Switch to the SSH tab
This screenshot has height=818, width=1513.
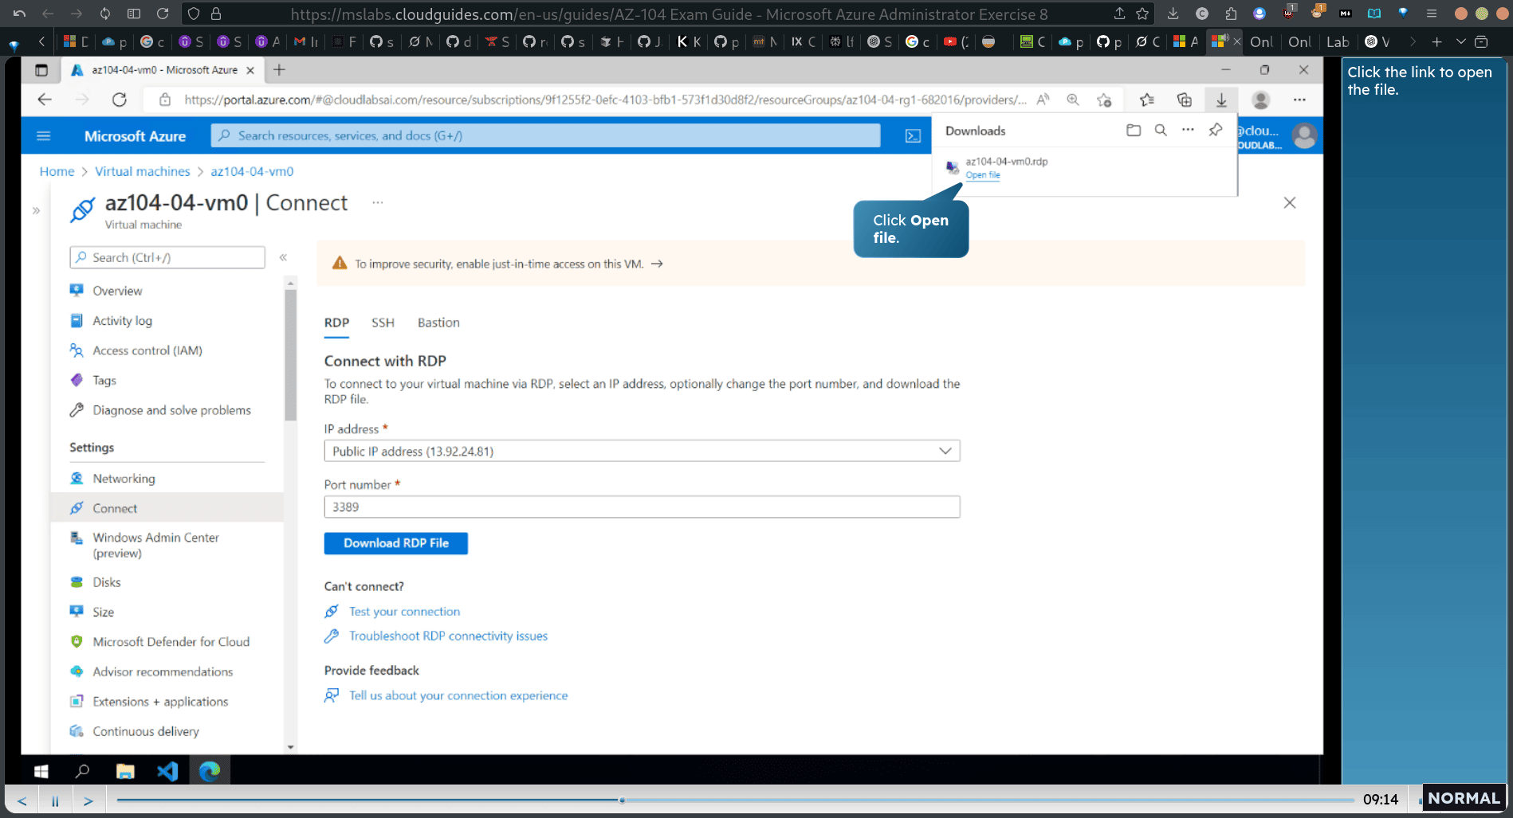pos(383,323)
